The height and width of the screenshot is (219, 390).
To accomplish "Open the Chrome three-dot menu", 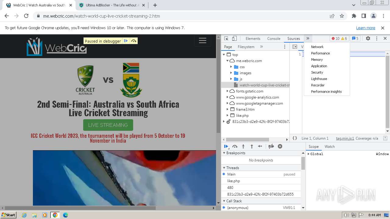I will click(x=383, y=16).
